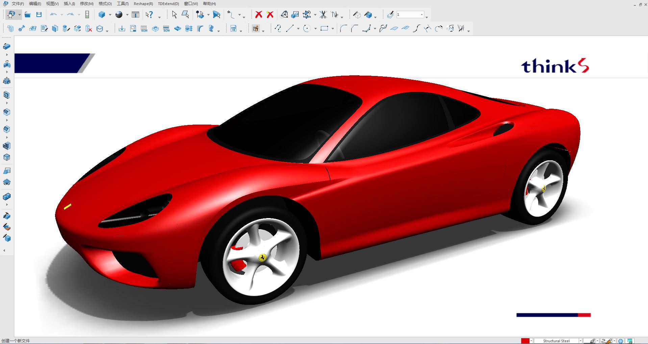
Task: Select the scissors trim tool
Action: (323, 15)
